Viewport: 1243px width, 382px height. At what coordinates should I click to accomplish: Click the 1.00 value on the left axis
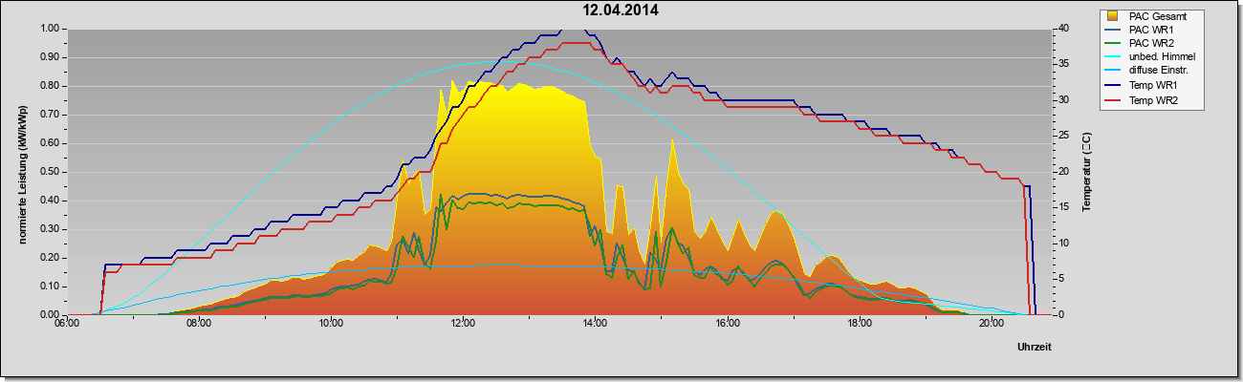click(51, 29)
